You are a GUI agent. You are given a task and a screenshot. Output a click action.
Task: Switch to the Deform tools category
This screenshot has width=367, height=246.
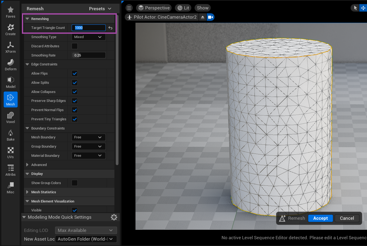coord(11,64)
